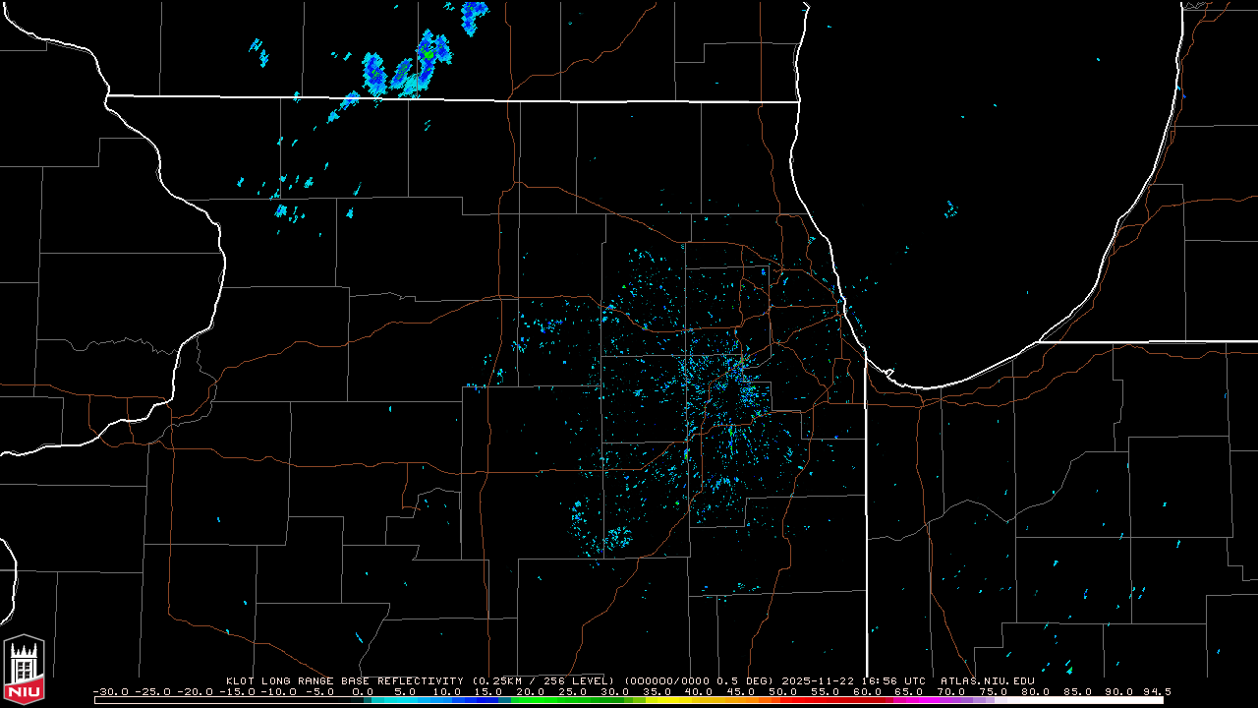
Task: Click the ATLAS.NIU.EDU text
Action: click(x=987, y=680)
